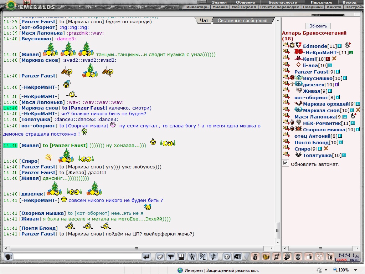
Task: Toggle the P/L transliteration icon
Action: 203,257
